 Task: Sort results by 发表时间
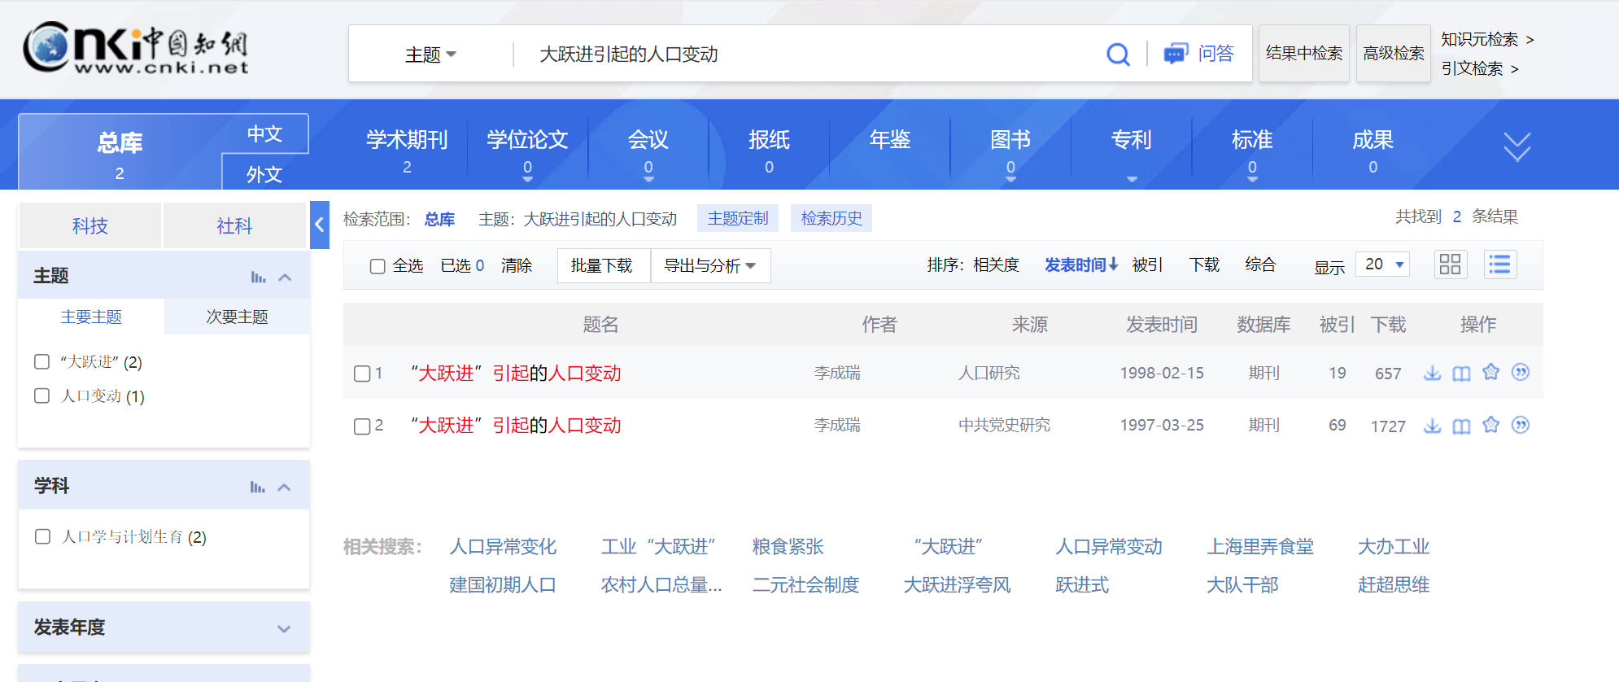click(x=1081, y=264)
